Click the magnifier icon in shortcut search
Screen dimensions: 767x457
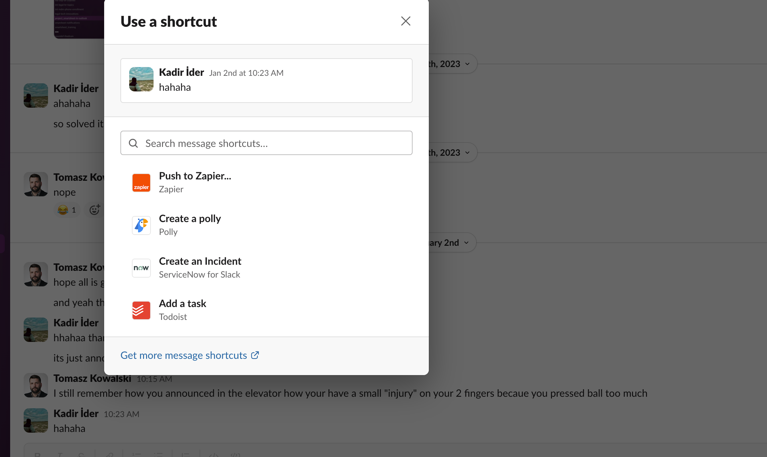tap(134, 143)
